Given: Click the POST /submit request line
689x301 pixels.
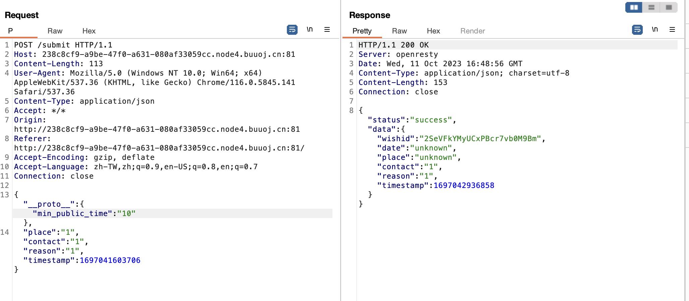Looking at the screenshot, I should point(63,45).
